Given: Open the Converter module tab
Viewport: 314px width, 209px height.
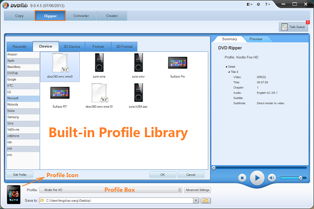Looking at the screenshot, I should [81, 16].
